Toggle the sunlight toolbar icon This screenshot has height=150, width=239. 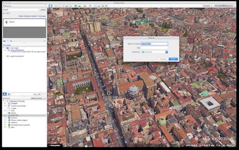[80, 6]
